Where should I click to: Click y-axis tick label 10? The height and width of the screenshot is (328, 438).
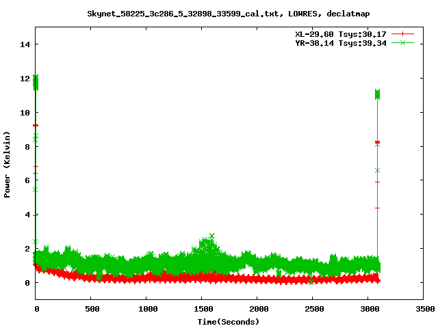click(x=25, y=113)
